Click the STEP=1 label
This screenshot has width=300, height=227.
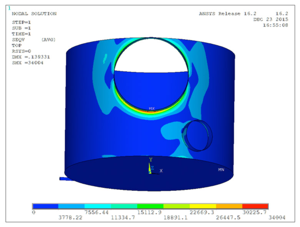coord(22,22)
